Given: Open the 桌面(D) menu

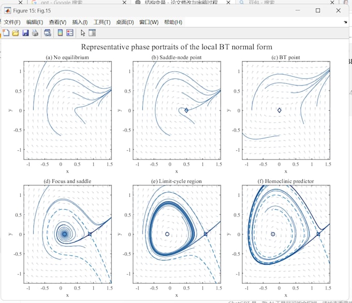Looking at the screenshot, I should click(x=125, y=22).
